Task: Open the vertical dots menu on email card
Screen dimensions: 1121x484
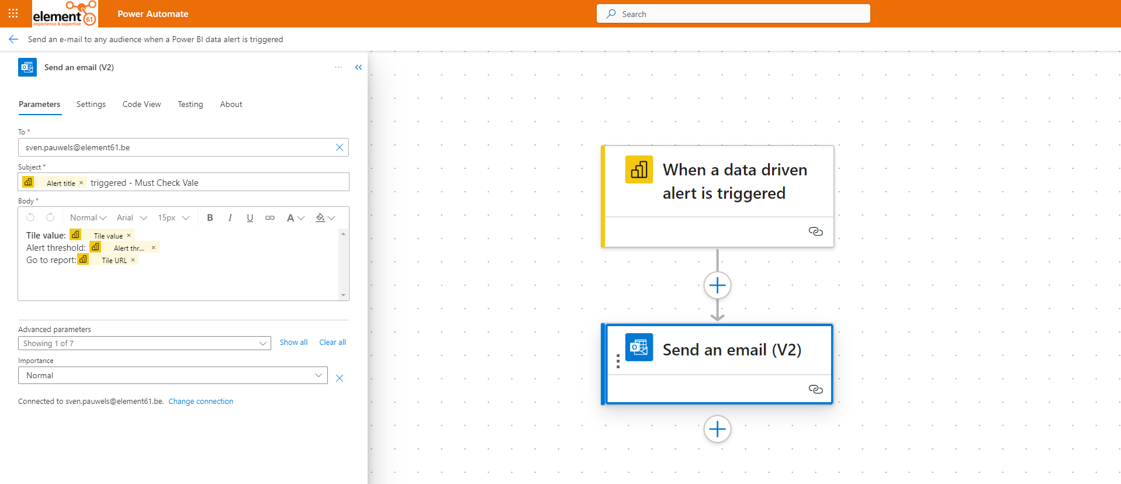Action: pyautogui.click(x=618, y=361)
